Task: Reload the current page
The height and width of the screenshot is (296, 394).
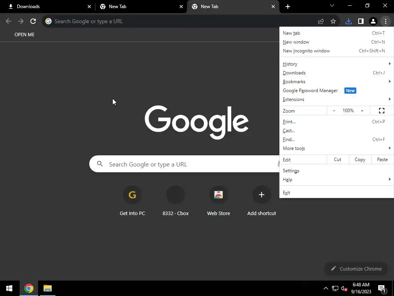Action: click(33, 22)
